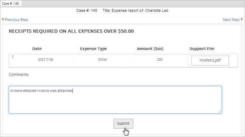This screenshot has height=137, width=245.
Task: Open the Invoice 2.pdf support file
Action: click(210, 60)
